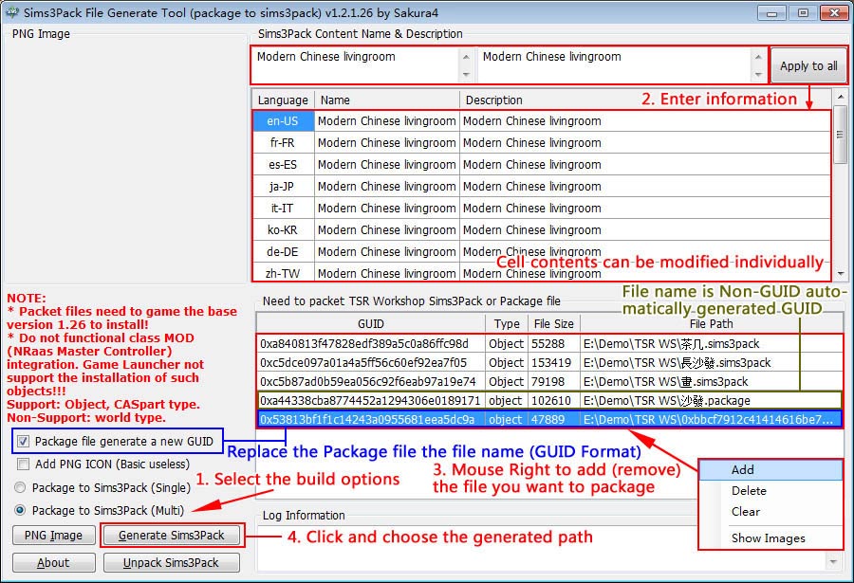Image resolution: width=854 pixels, height=583 pixels.
Task: Click the content name input field
Action: point(356,65)
